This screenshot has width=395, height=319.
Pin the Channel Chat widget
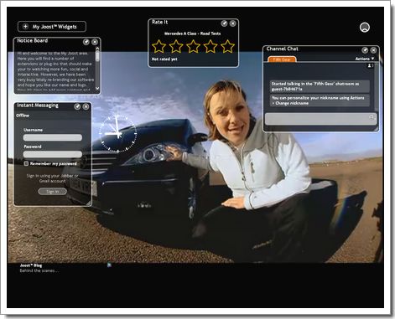pyautogui.click(x=365, y=50)
